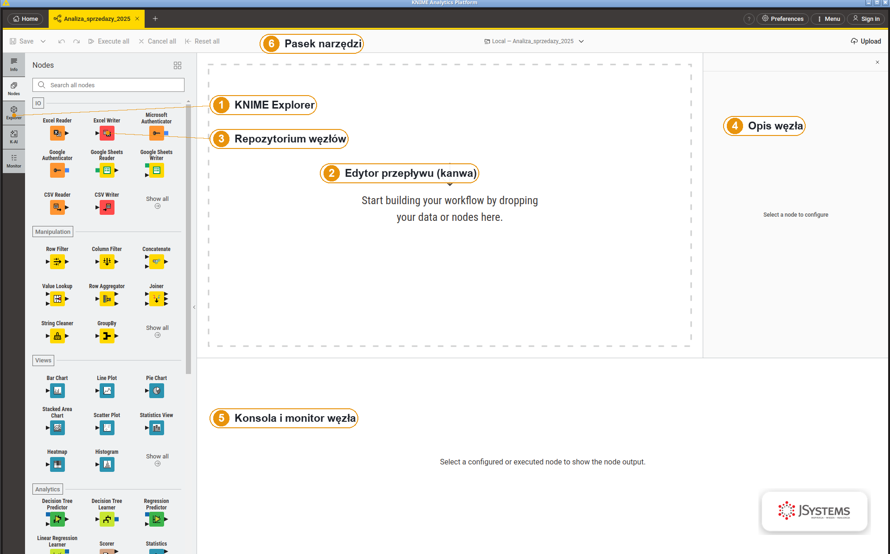Open the Explorer side panel
The width and height of the screenshot is (890, 554).
(x=14, y=113)
